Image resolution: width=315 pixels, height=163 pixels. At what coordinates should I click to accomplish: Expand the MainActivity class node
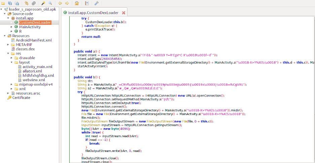pyautogui.click(x=12, y=27)
